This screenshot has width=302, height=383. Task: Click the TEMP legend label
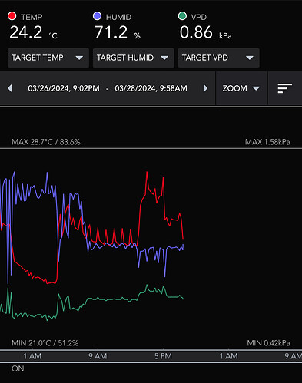pyautogui.click(x=32, y=17)
